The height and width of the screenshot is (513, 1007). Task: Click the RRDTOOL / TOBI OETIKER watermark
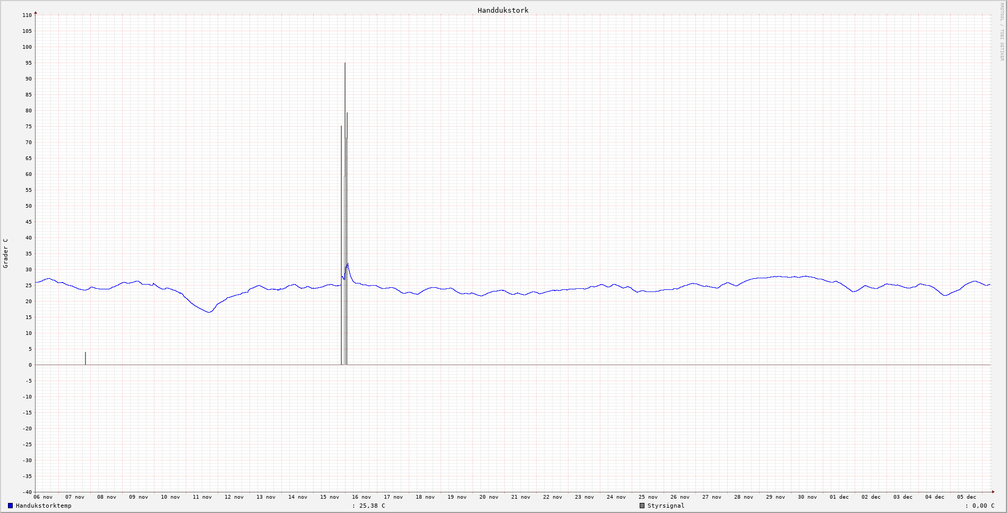tap(1002, 32)
